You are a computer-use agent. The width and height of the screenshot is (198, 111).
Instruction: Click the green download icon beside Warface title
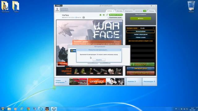tap(101, 15)
